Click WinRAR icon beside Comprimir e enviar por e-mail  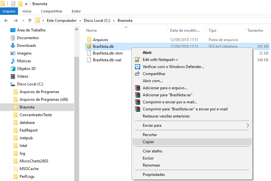pos(138,102)
